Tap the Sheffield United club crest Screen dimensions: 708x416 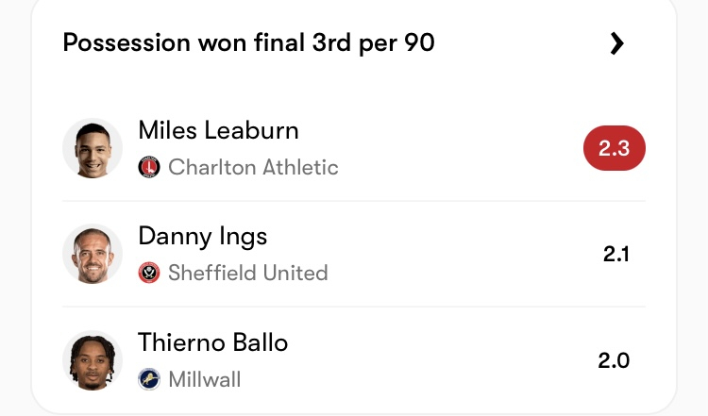(x=149, y=274)
